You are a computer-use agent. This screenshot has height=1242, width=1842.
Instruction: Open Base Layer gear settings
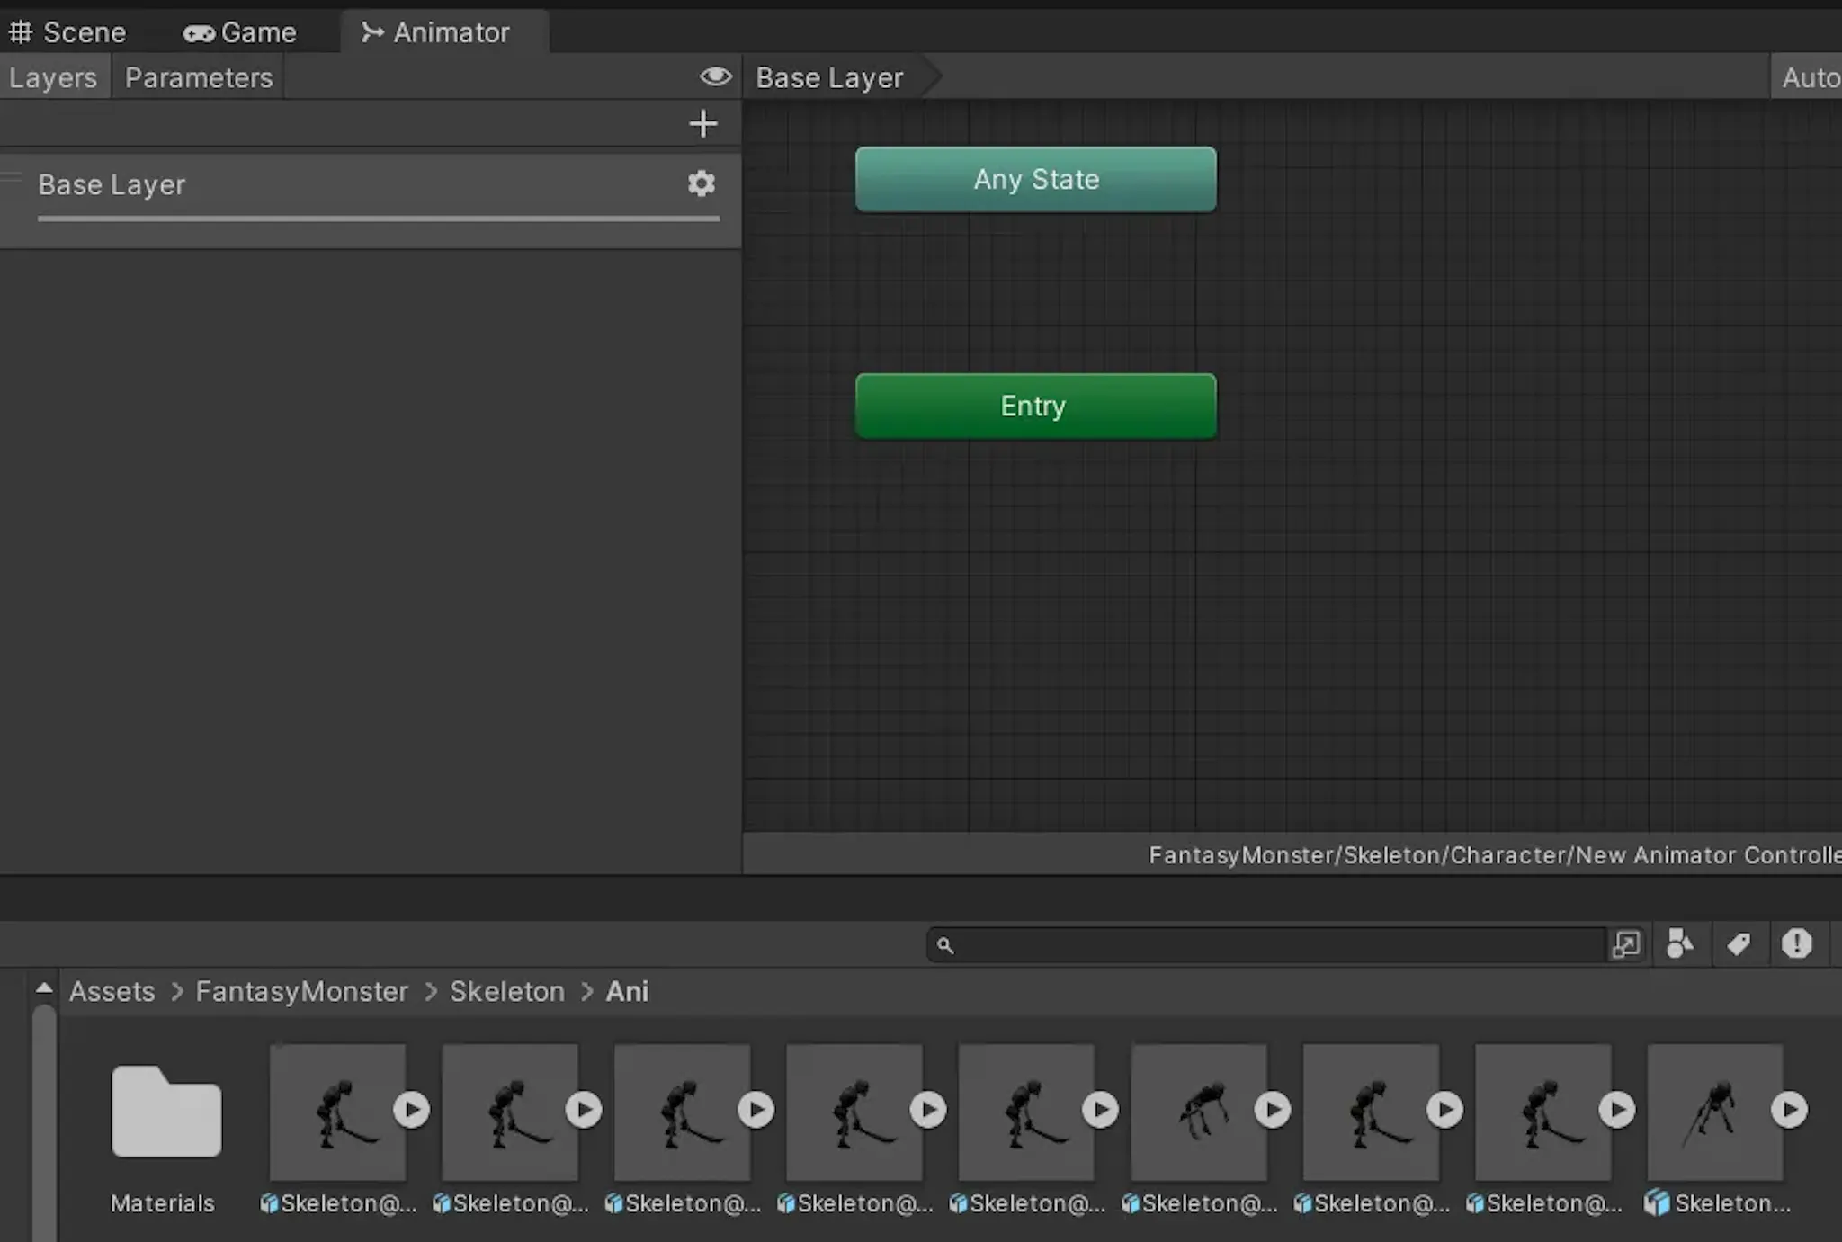(702, 183)
